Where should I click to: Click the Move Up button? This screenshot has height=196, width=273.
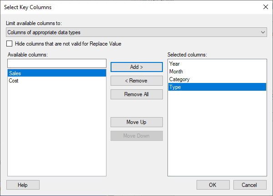coord(136,122)
